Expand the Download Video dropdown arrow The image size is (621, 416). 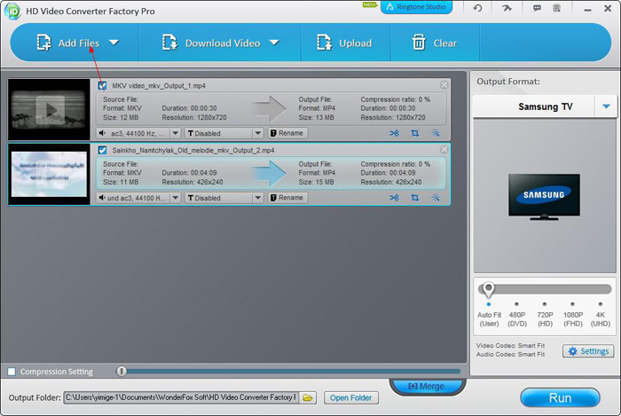(x=274, y=43)
